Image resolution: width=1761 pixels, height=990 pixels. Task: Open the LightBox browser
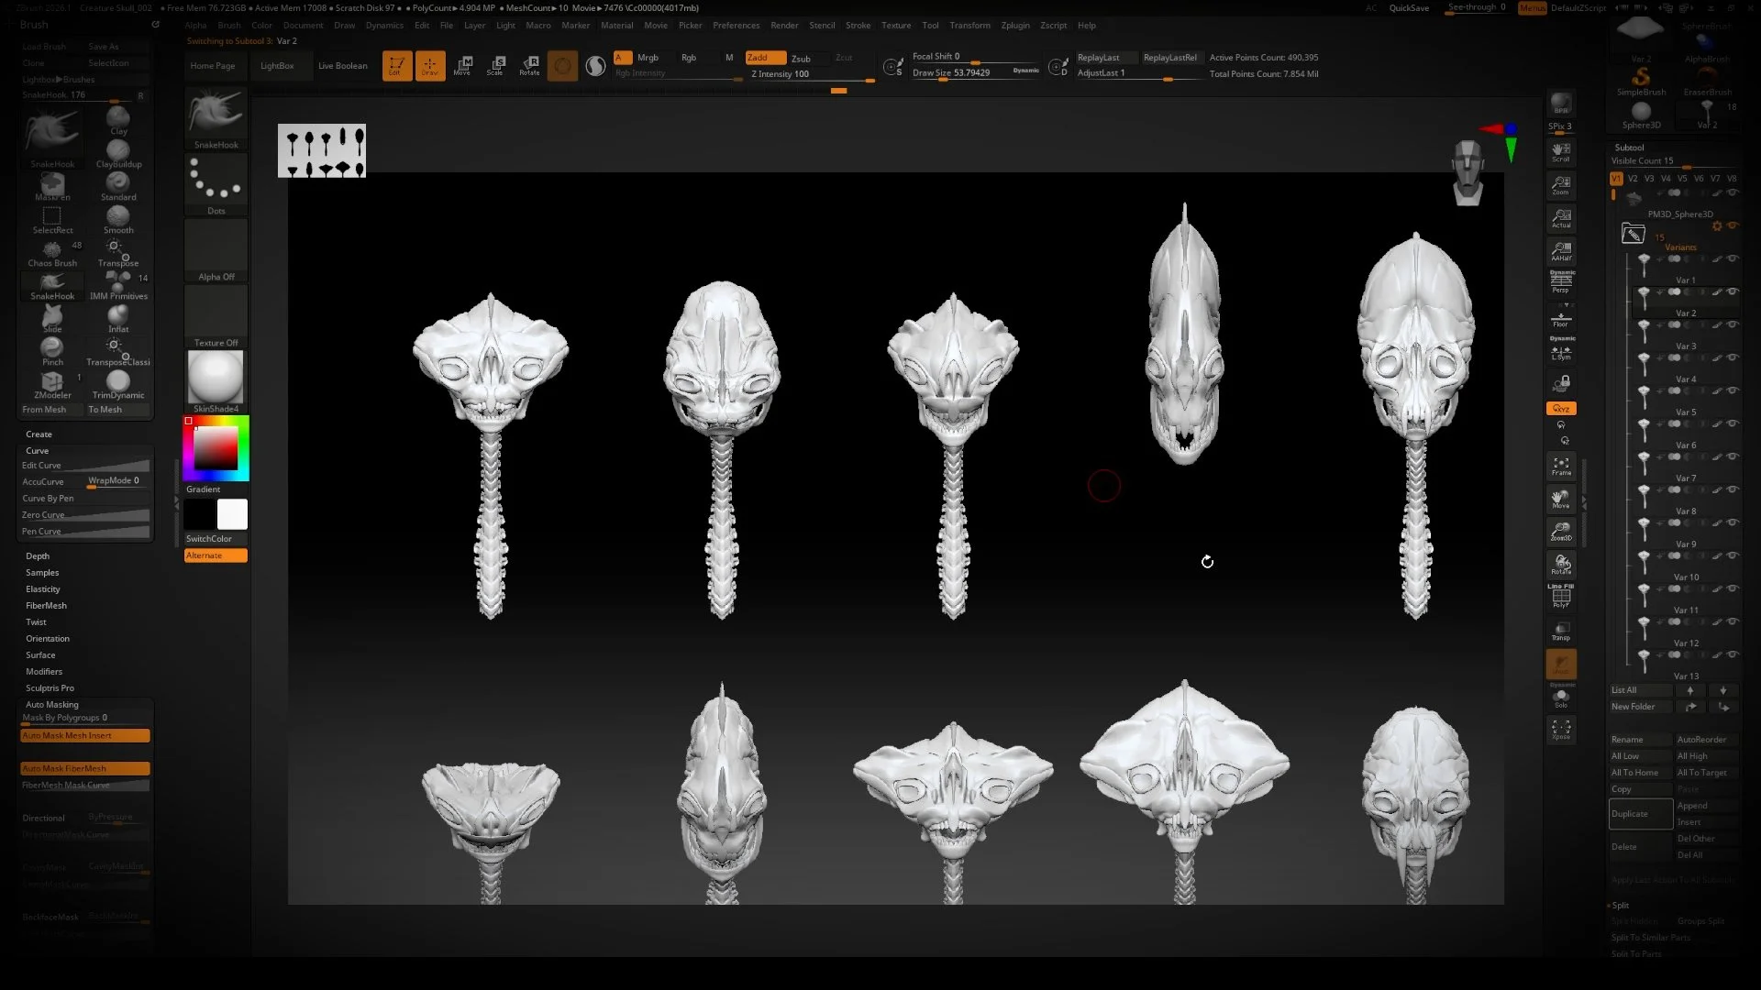[x=278, y=65]
